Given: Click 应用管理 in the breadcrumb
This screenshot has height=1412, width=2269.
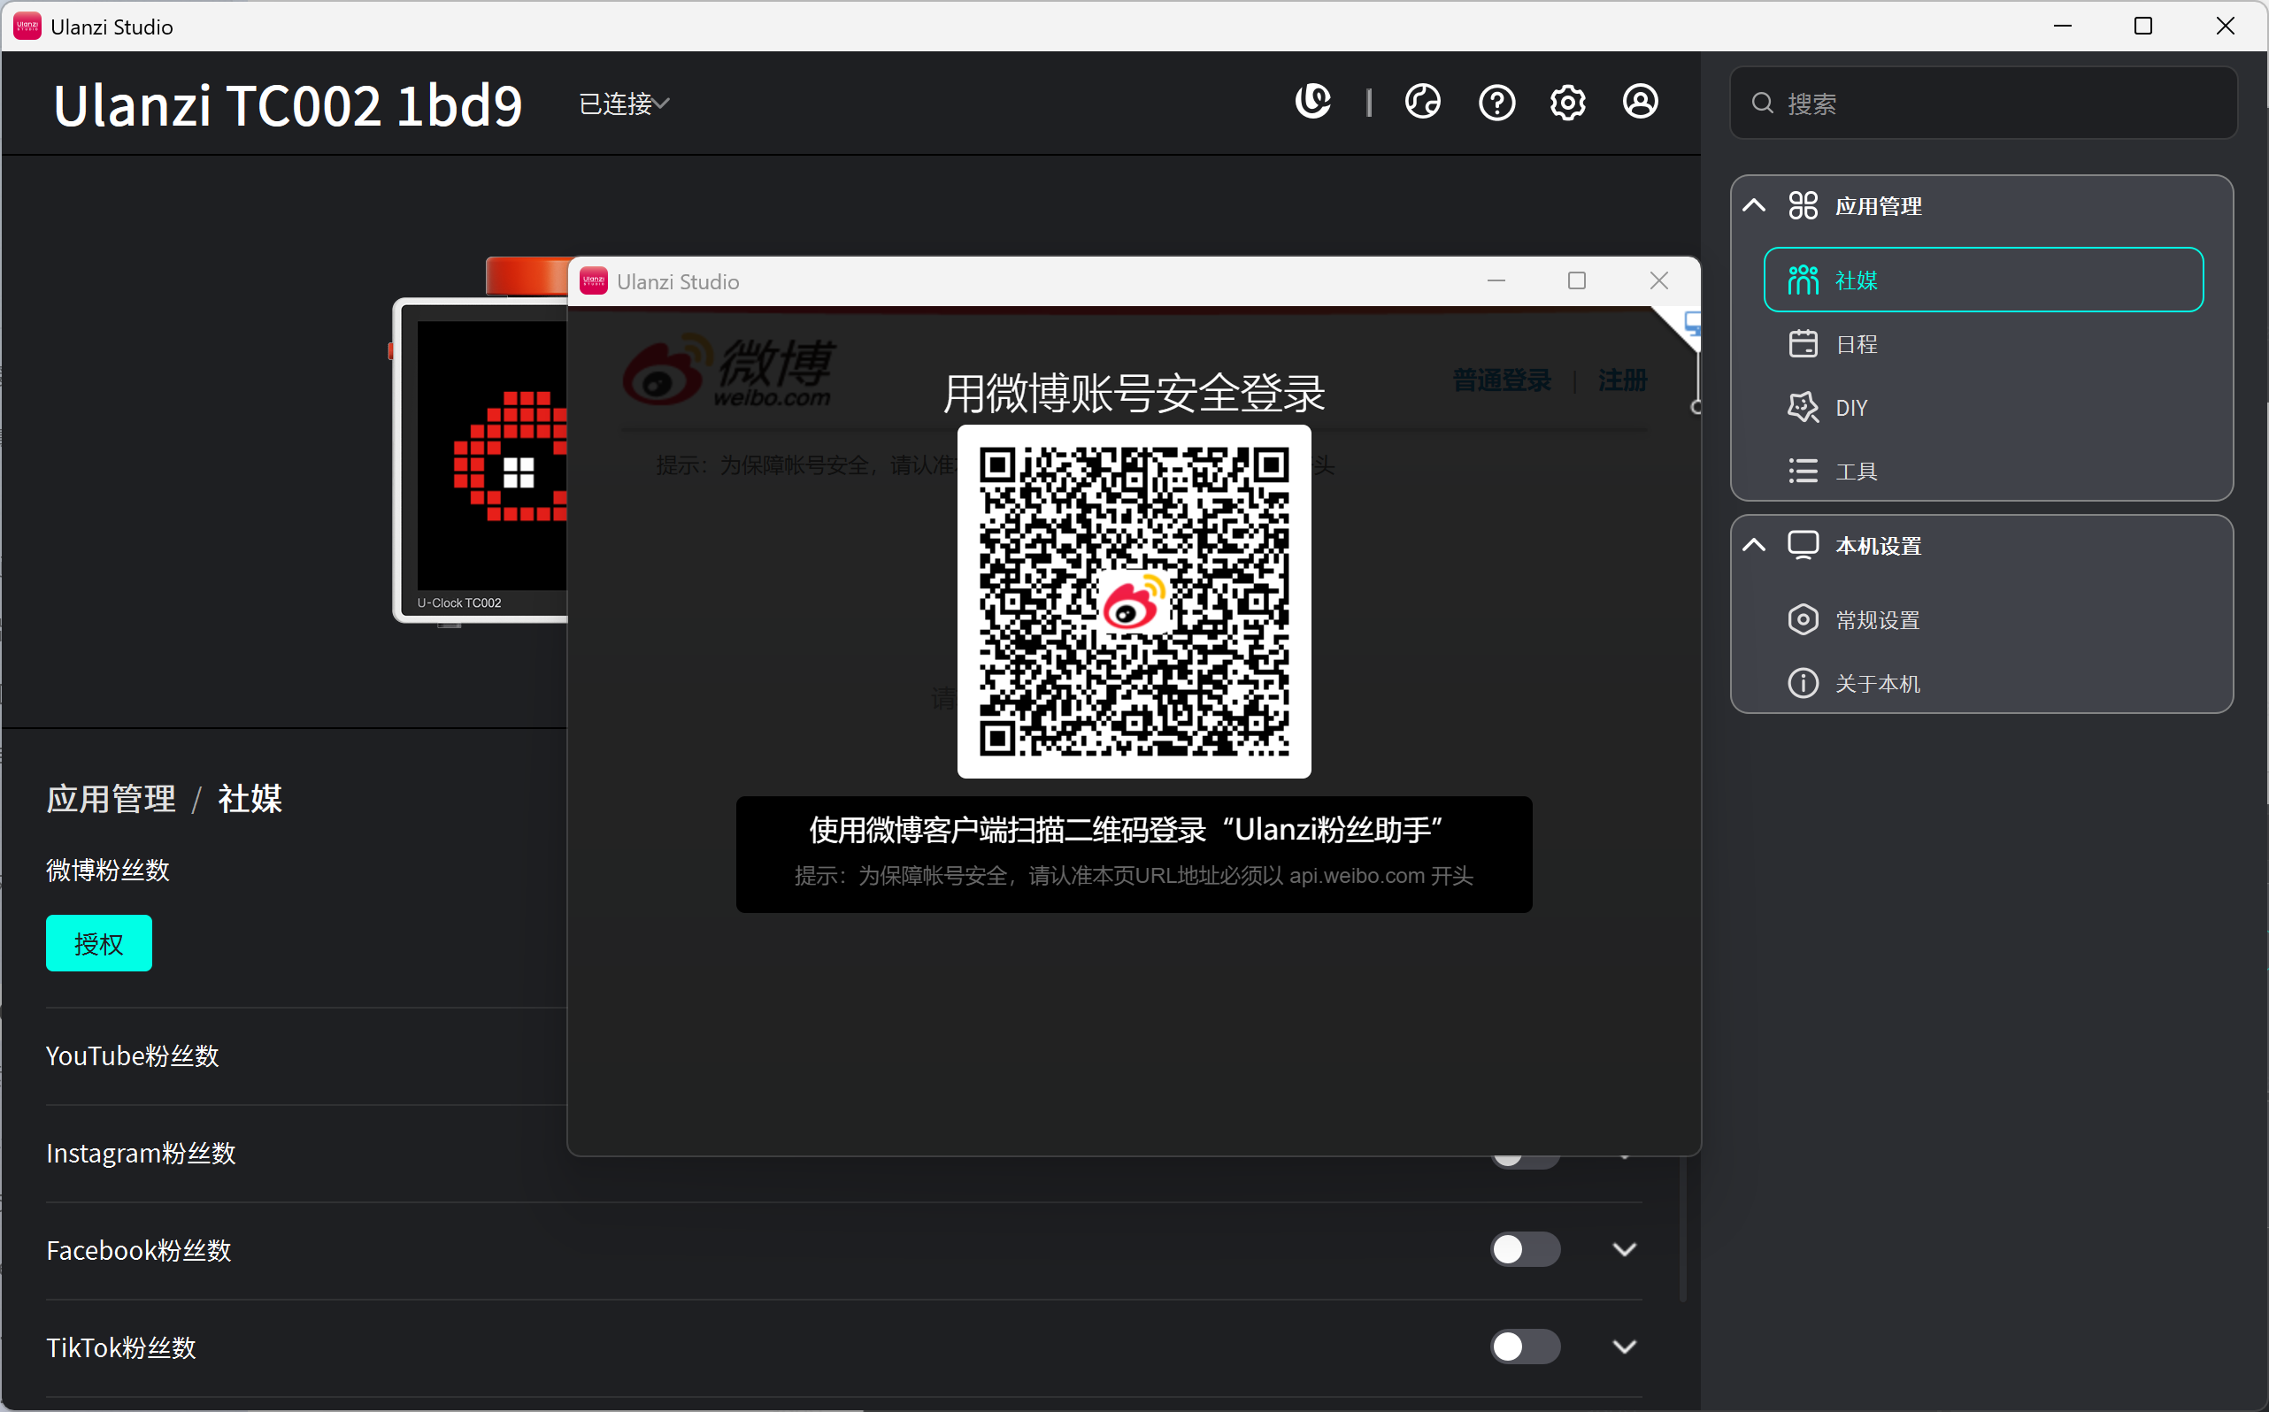Looking at the screenshot, I should click(x=112, y=800).
